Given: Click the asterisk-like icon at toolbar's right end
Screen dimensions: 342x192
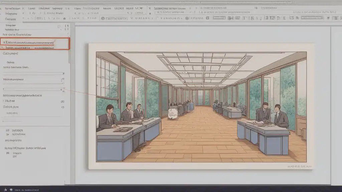Looking at the screenshot, I should tap(328, 18).
